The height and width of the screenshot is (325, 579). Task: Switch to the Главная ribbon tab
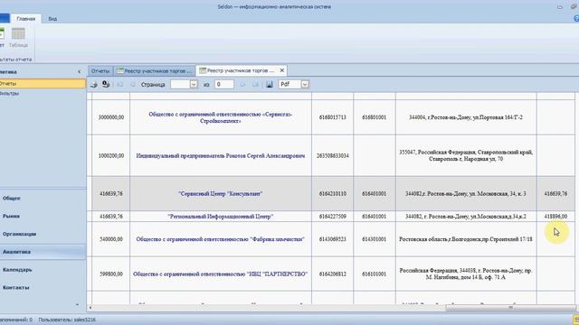pos(26,19)
